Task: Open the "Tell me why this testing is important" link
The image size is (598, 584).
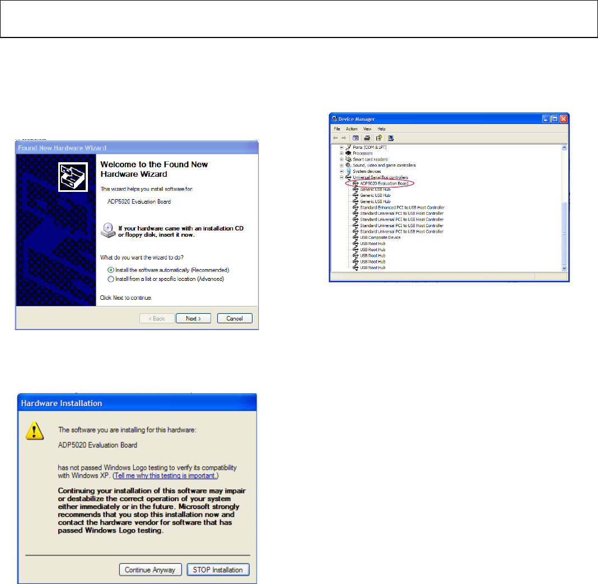Action: 166,476
